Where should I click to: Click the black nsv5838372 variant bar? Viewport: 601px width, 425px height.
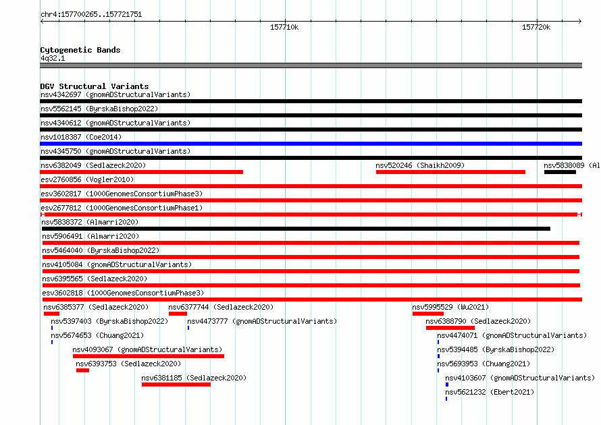(x=296, y=229)
